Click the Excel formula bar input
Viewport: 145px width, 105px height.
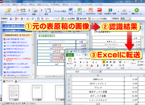coord(123,72)
